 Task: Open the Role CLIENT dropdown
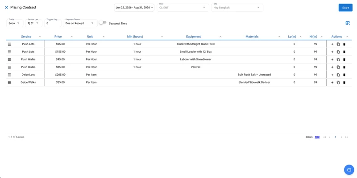coord(183,8)
